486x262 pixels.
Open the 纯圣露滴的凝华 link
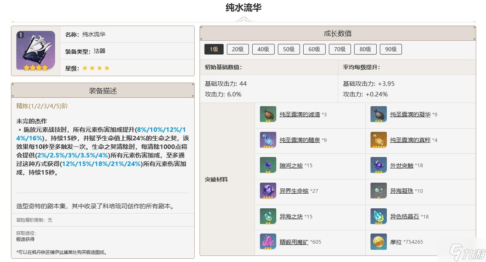click(x=410, y=114)
